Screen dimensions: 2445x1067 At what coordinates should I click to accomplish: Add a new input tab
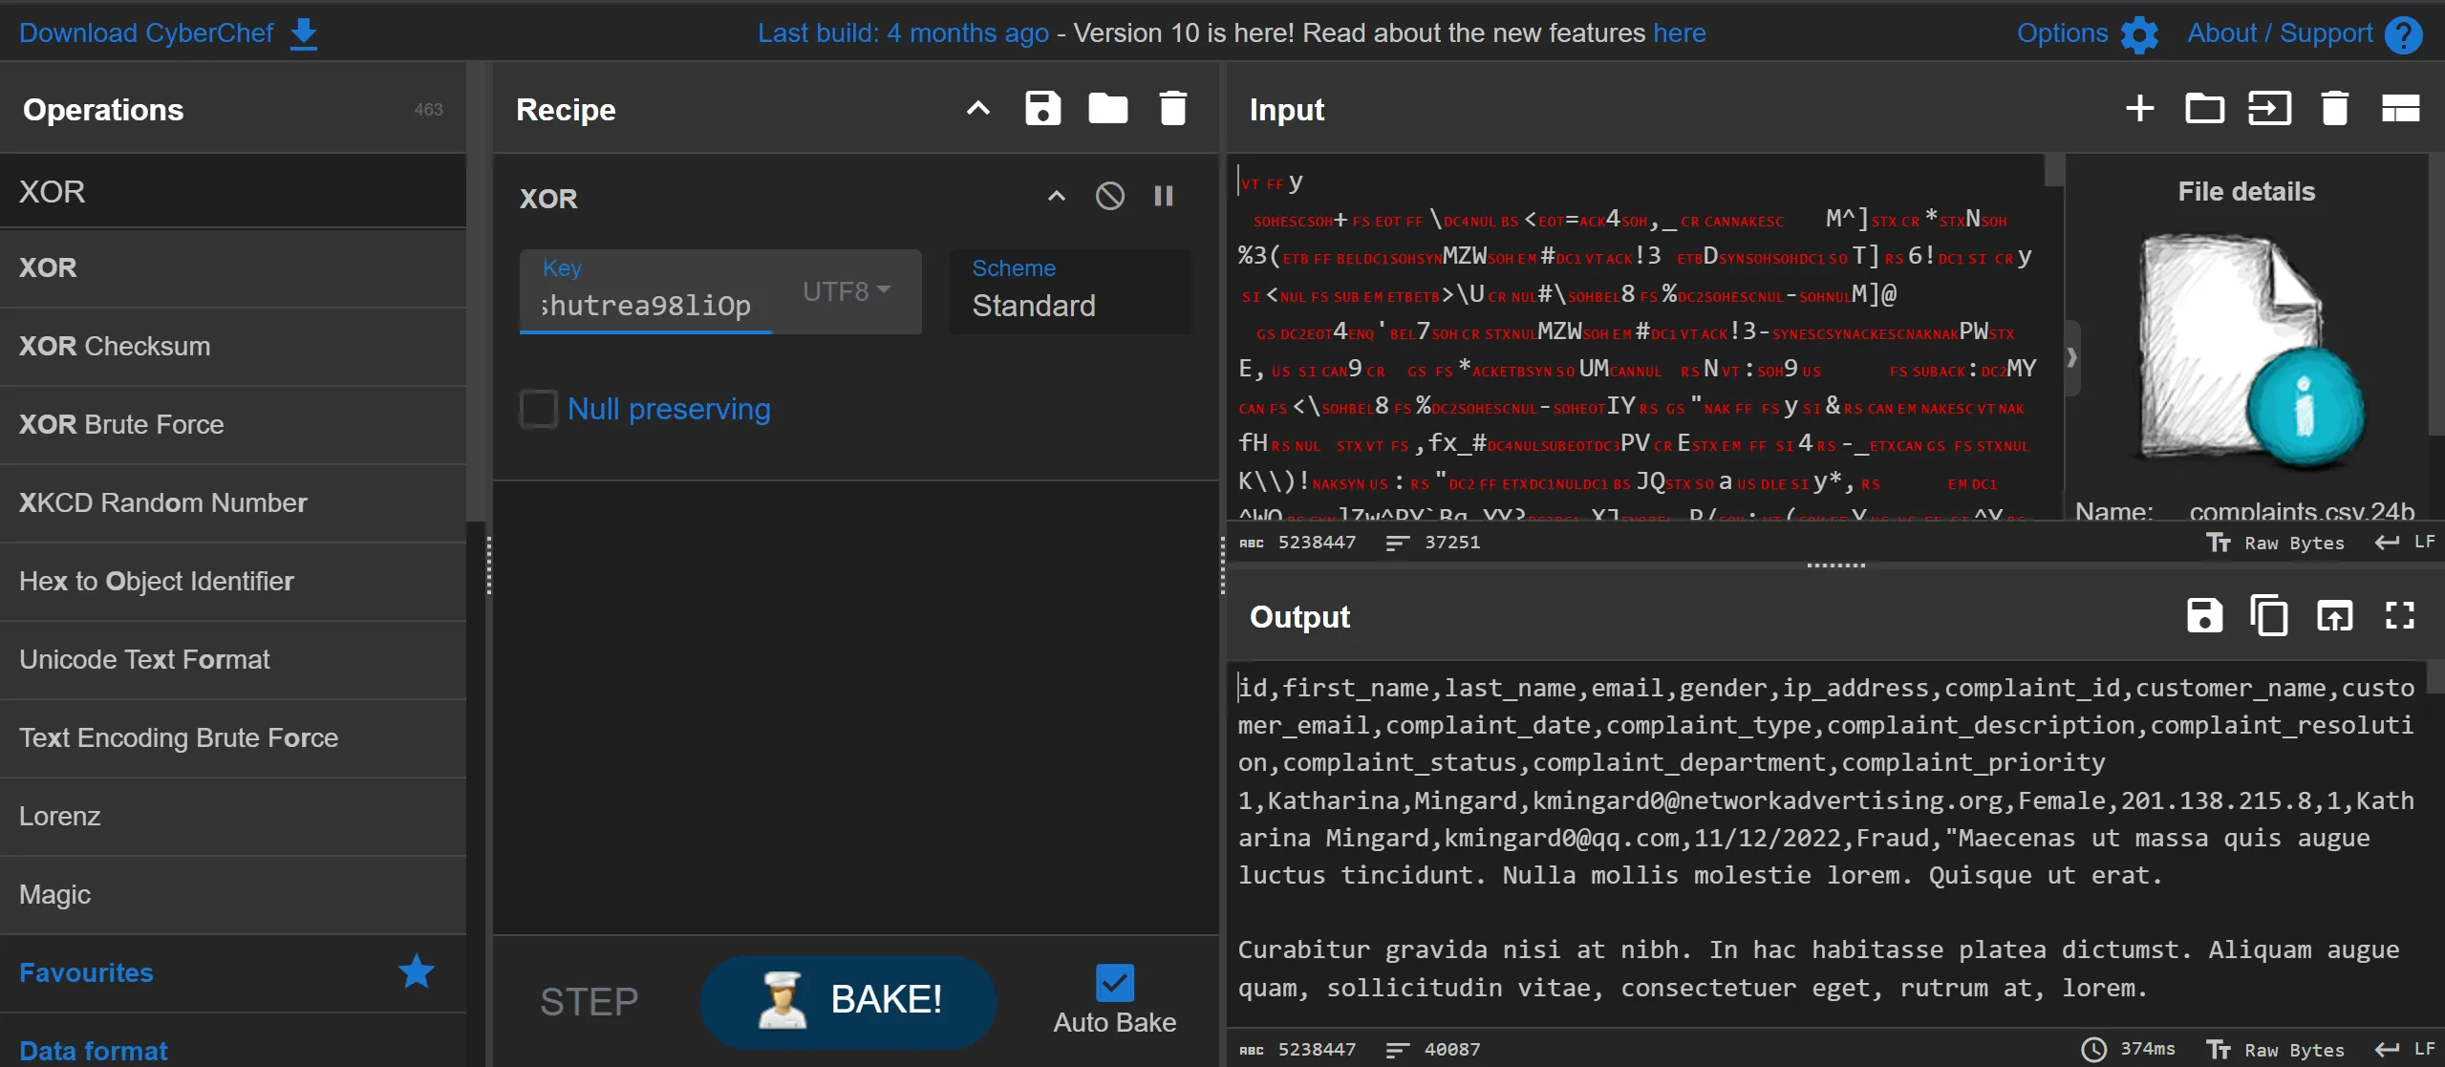(2139, 109)
